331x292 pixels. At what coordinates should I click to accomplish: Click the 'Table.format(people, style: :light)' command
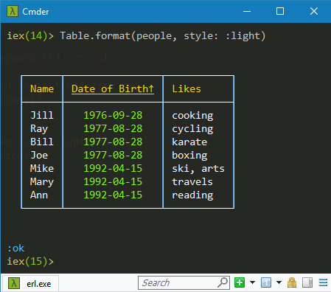pyautogui.click(x=163, y=36)
